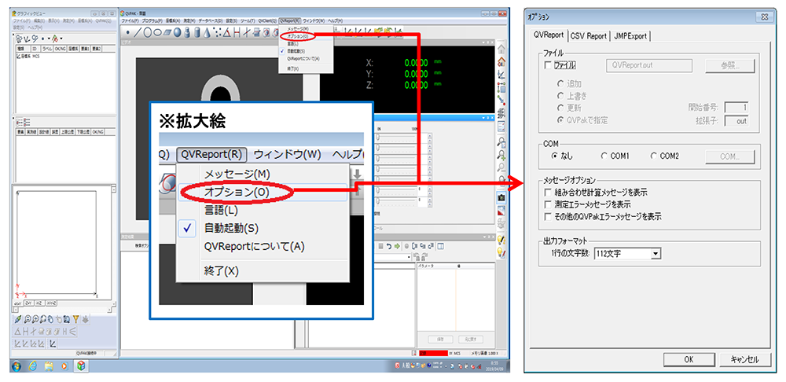Select the sphere measurement tool in QVPAK toolbar

coord(178,32)
